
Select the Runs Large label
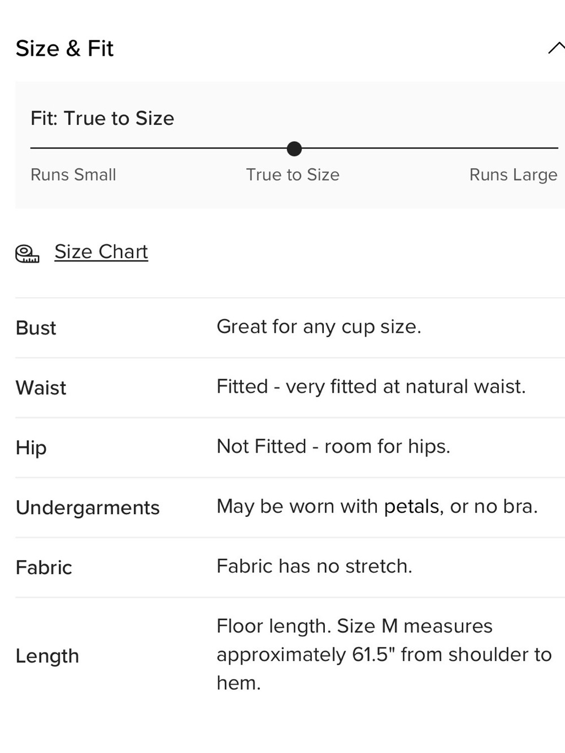[513, 175]
